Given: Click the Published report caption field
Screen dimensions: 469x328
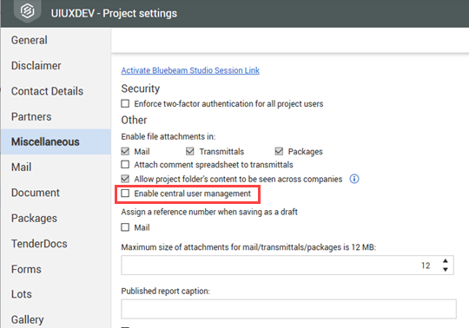Looking at the screenshot, I should [x=288, y=309].
